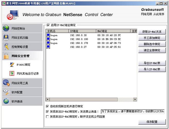This screenshot has height=129, width=169.
Task: Select IP address 192.168.0.100
Action: tap(79, 39)
